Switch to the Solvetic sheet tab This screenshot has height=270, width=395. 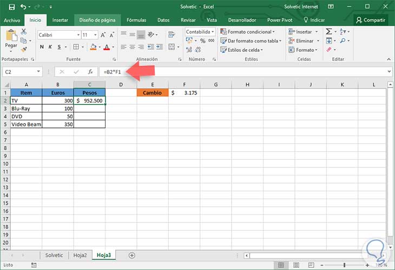coord(54,255)
